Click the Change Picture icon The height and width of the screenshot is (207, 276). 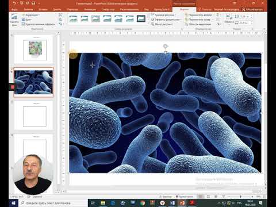coord(60,20)
